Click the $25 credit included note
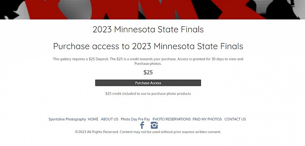The height and width of the screenshot is (146, 305). coord(148,93)
